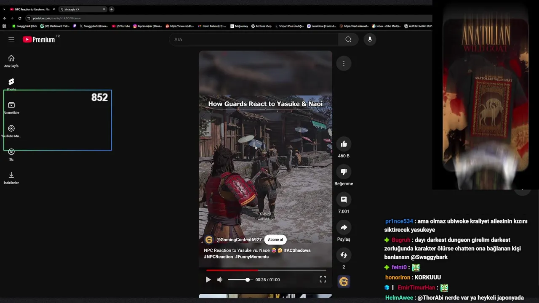Click the GamingContent6927 channel avatar
Screen dimensions: 539x303
pos(209,240)
